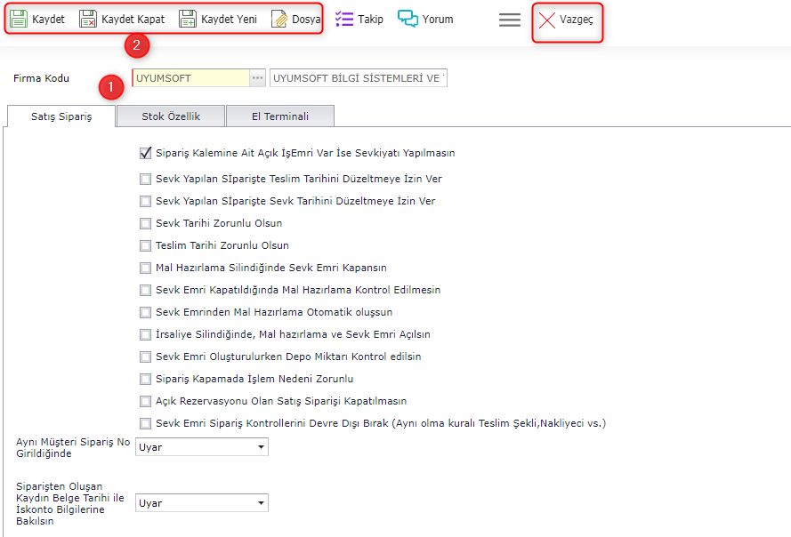
Task: Click the Kaydet Yeni toolbar icon
Action: pos(187,20)
